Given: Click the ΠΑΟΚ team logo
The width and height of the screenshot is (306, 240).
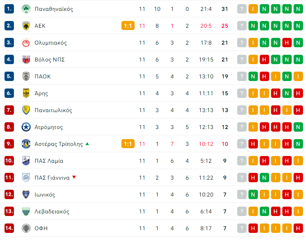Looking at the screenshot, I should pyautogui.click(x=26, y=76).
